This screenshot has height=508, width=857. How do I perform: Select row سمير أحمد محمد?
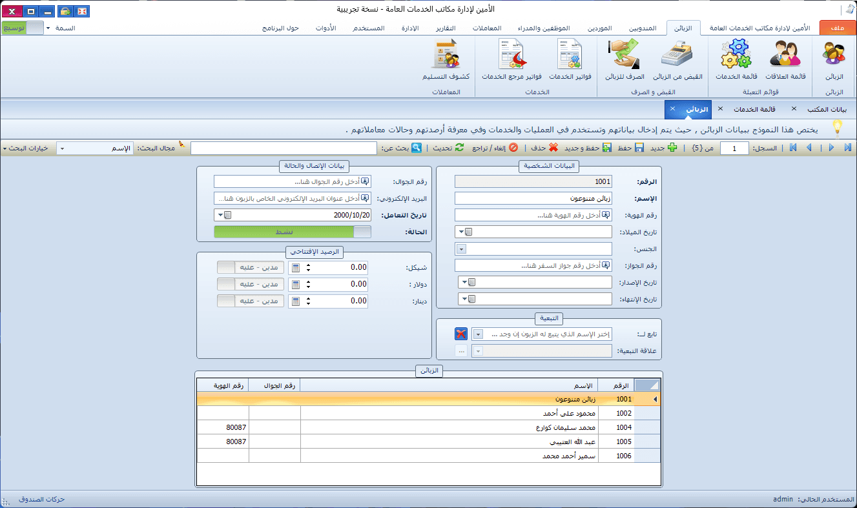[428, 456]
